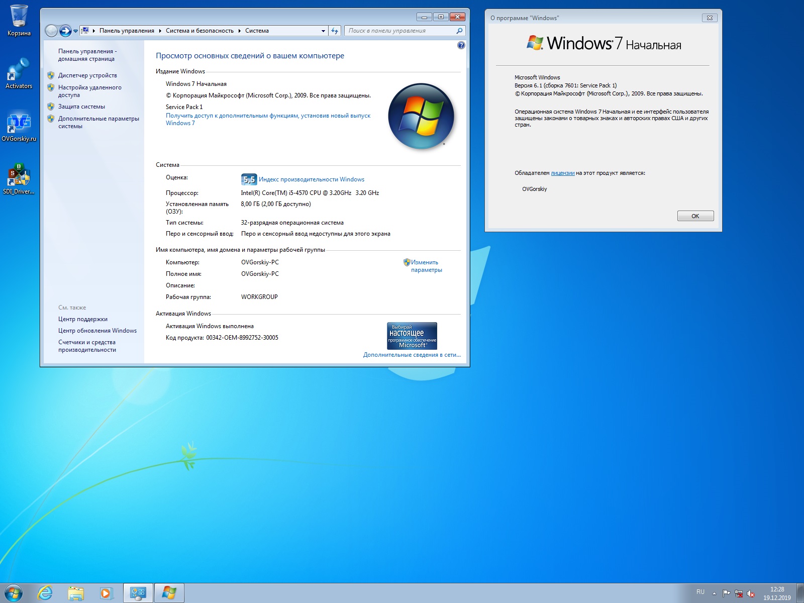Click the 5,5 performance score badge

click(249, 179)
